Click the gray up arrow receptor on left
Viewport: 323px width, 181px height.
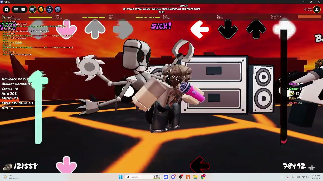pyautogui.click(x=95, y=30)
